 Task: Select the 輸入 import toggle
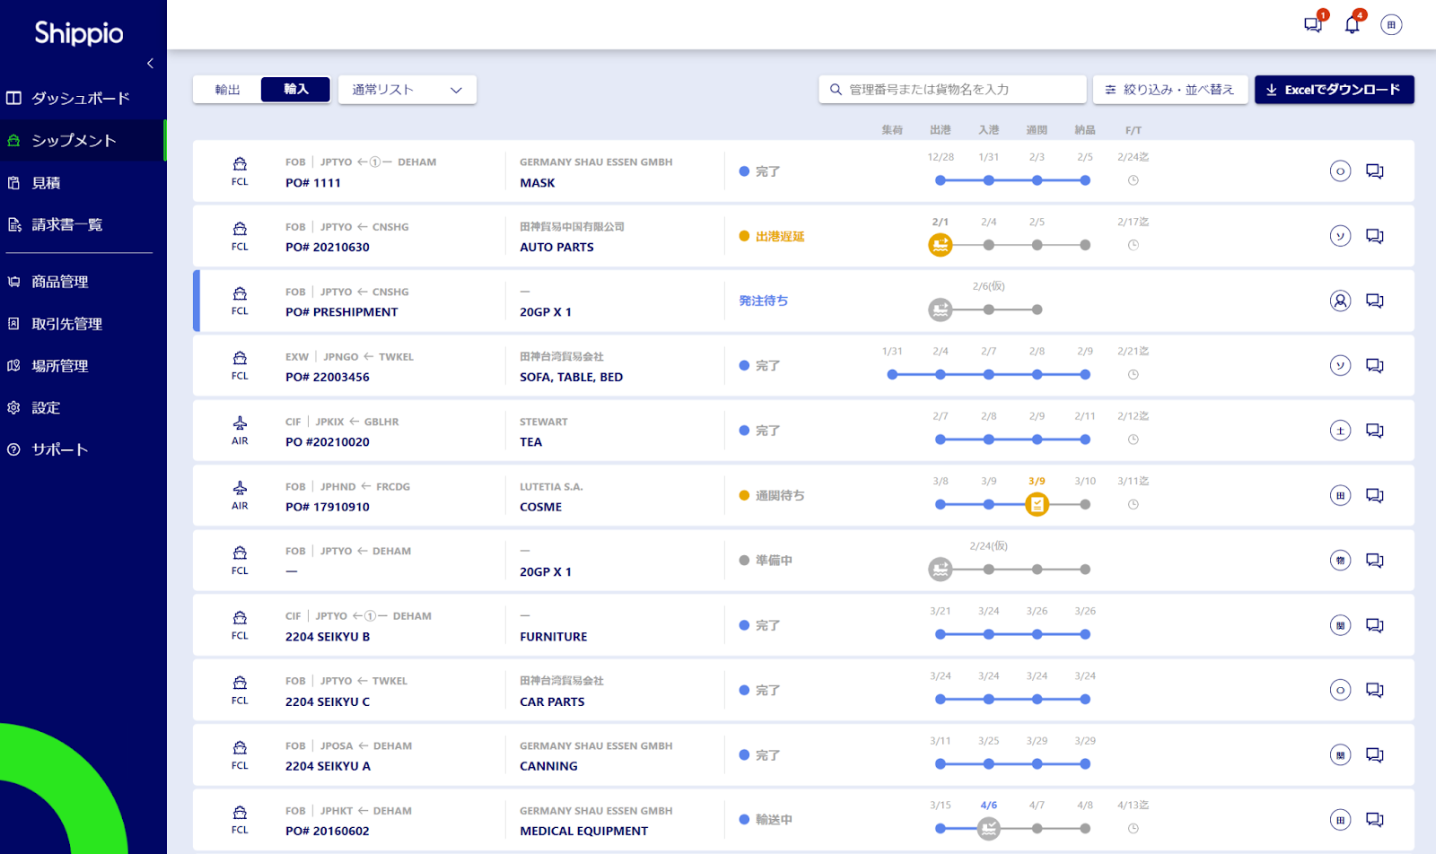coord(295,90)
